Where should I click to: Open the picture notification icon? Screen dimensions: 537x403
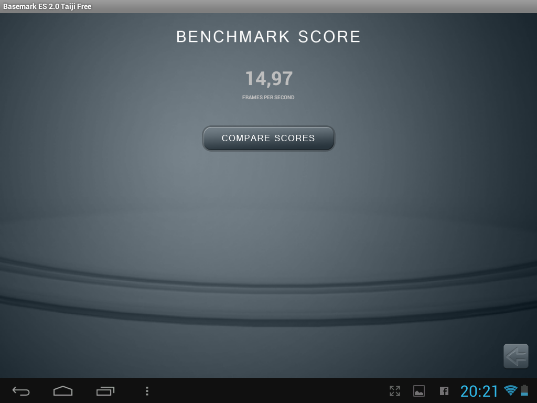pyautogui.click(x=419, y=391)
